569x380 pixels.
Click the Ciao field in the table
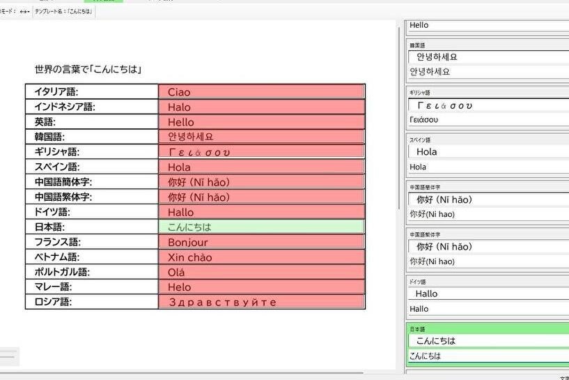coord(262,91)
